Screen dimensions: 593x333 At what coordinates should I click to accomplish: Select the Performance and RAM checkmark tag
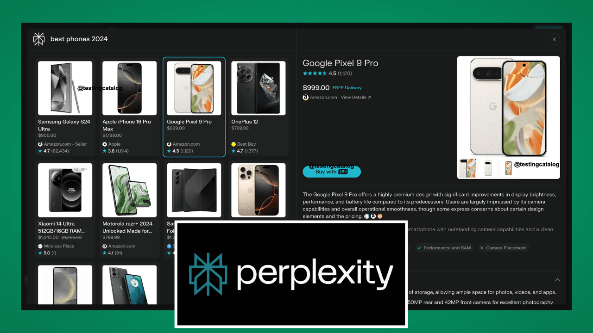pos(444,248)
